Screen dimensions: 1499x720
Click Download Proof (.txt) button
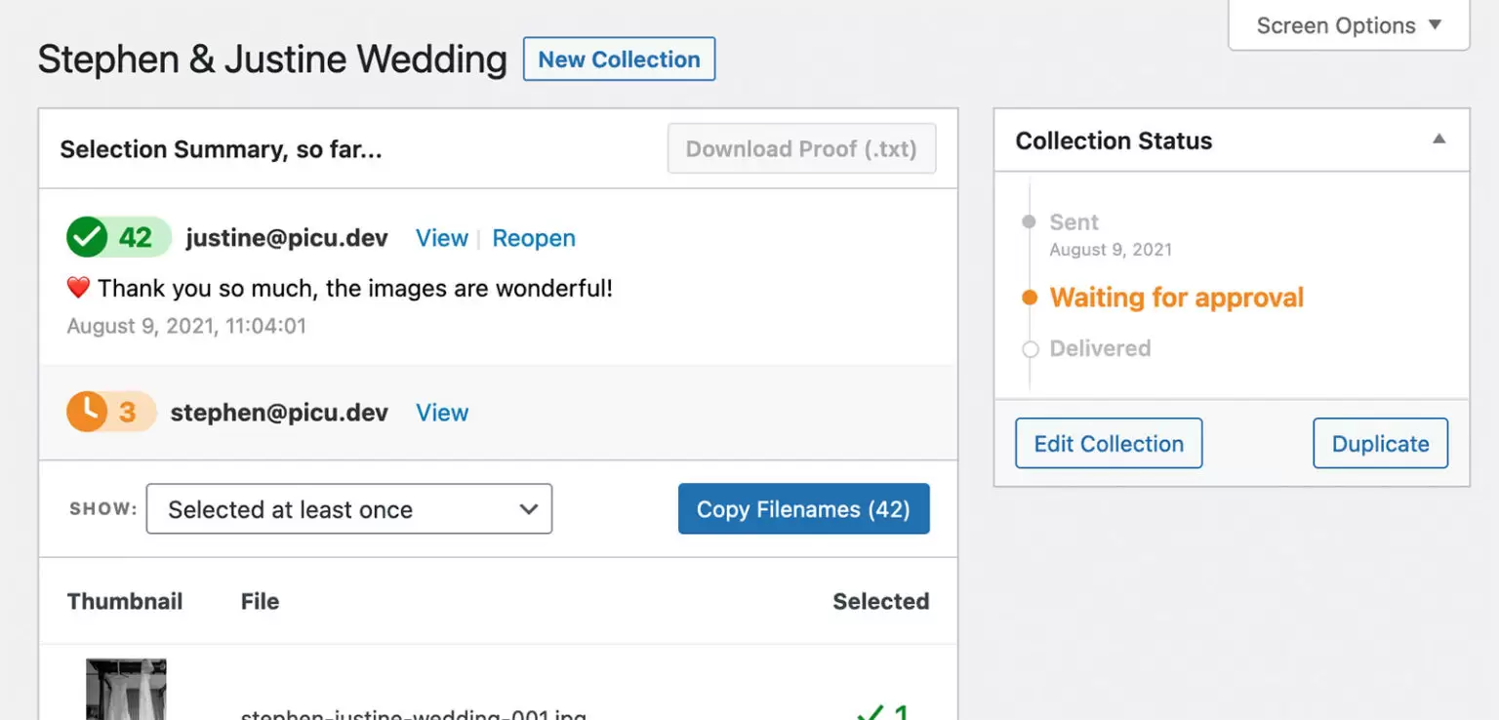click(801, 148)
